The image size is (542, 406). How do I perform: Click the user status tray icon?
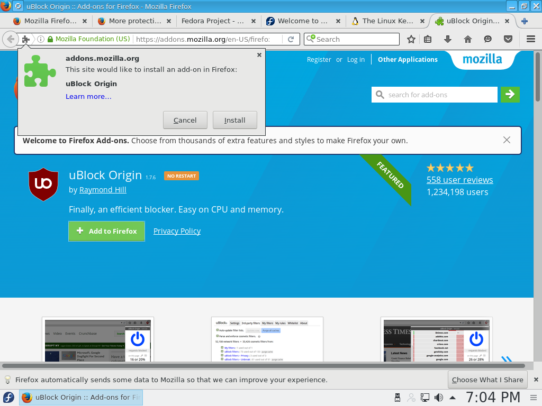coord(411,398)
